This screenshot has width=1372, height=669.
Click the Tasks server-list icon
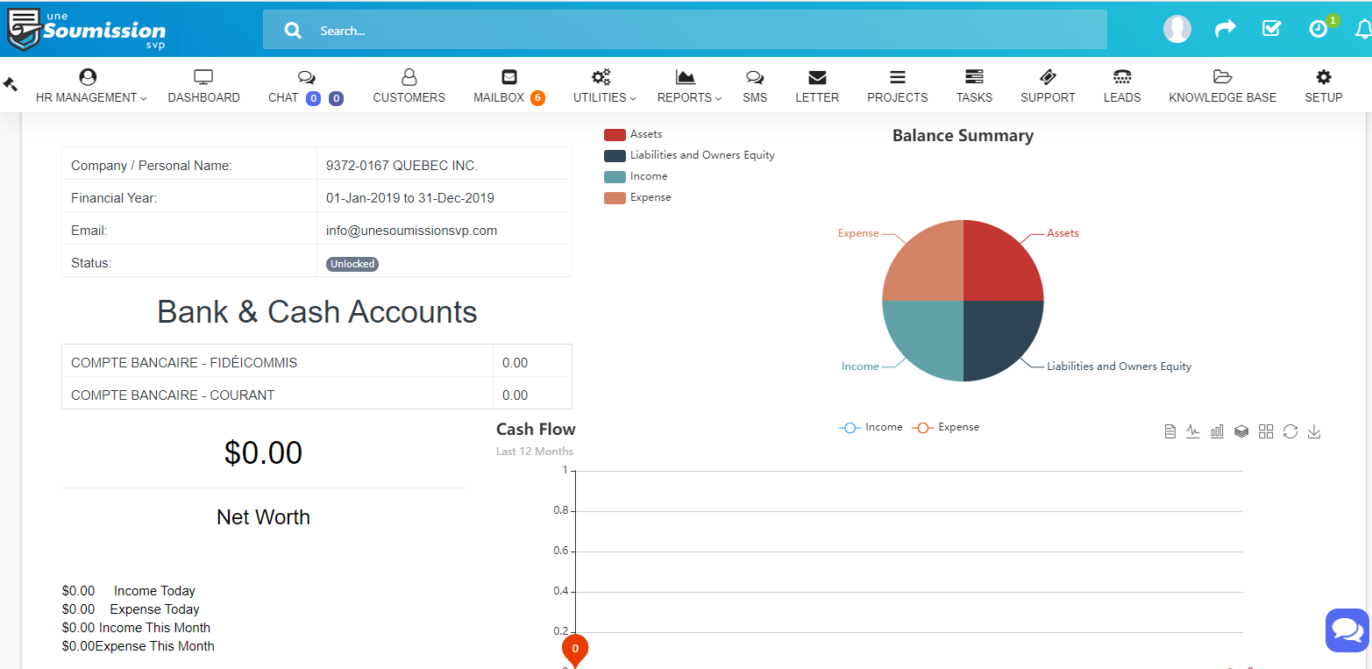[974, 77]
